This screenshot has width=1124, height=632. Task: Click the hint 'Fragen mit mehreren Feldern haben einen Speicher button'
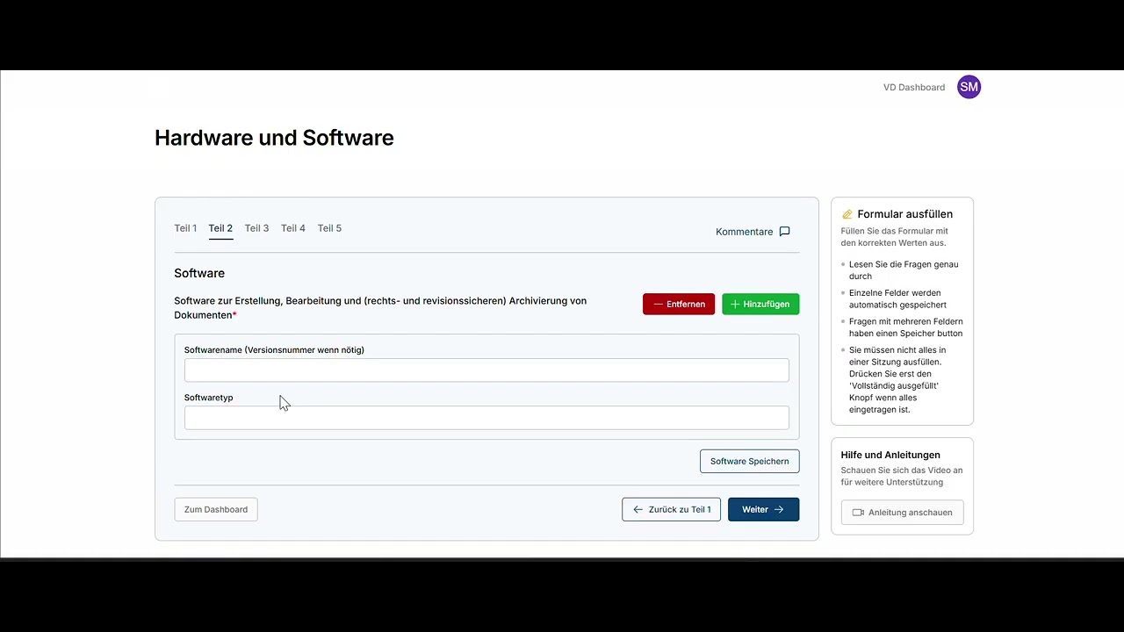click(905, 327)
